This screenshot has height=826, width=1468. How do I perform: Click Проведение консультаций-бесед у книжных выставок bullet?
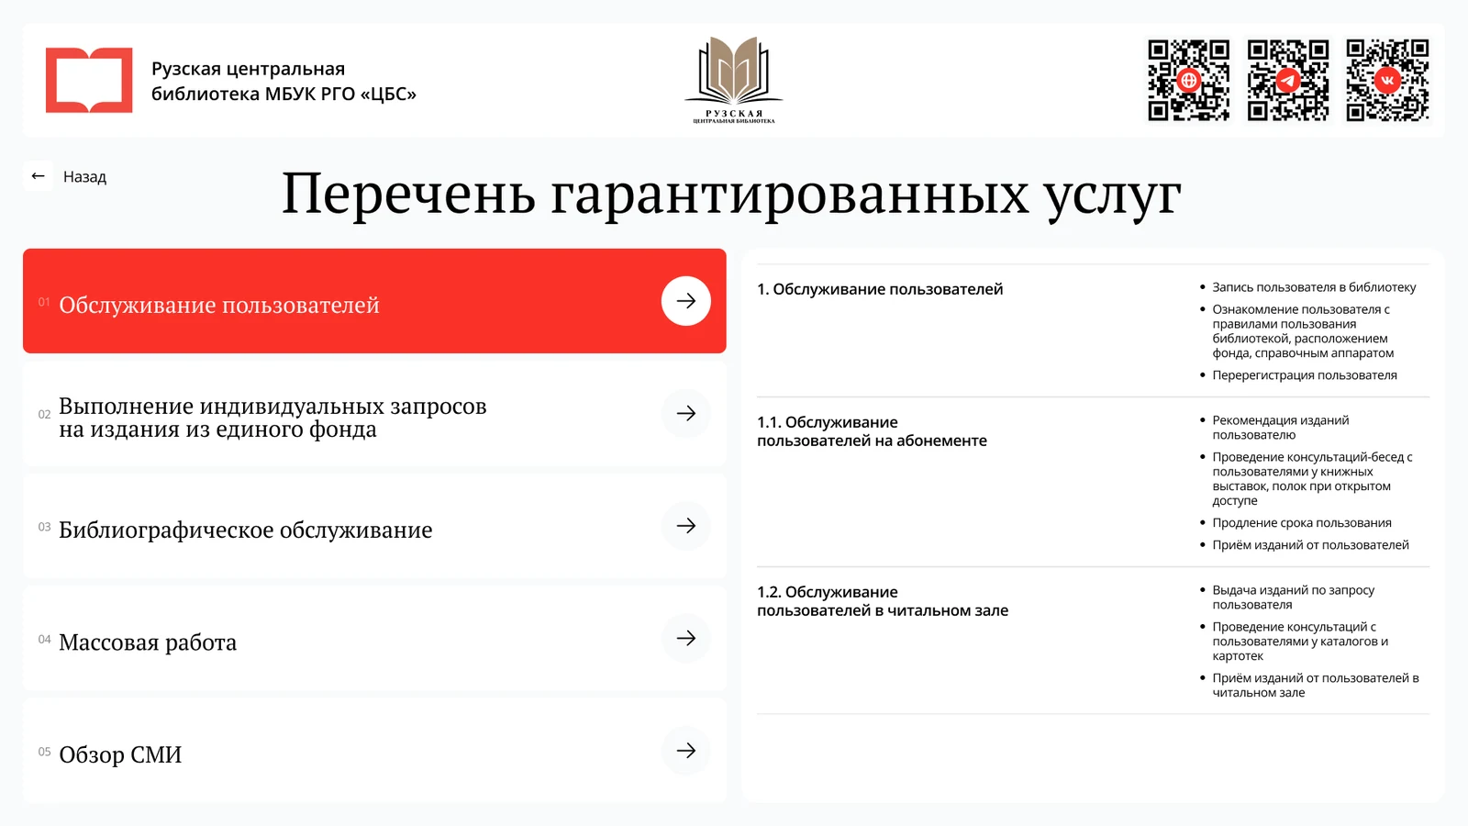tap(1312, 479)
